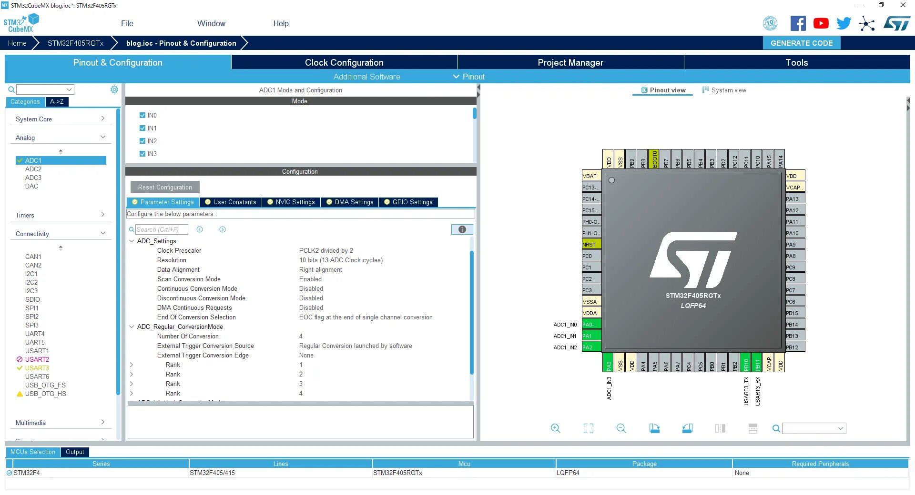Viewport: 915px width, 495px height.
Task: Open the Window menu
Action: [211, 23]
